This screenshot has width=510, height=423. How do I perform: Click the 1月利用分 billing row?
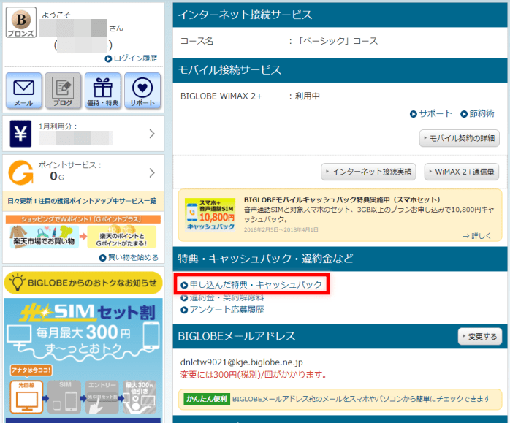click(x=83, y=134)
